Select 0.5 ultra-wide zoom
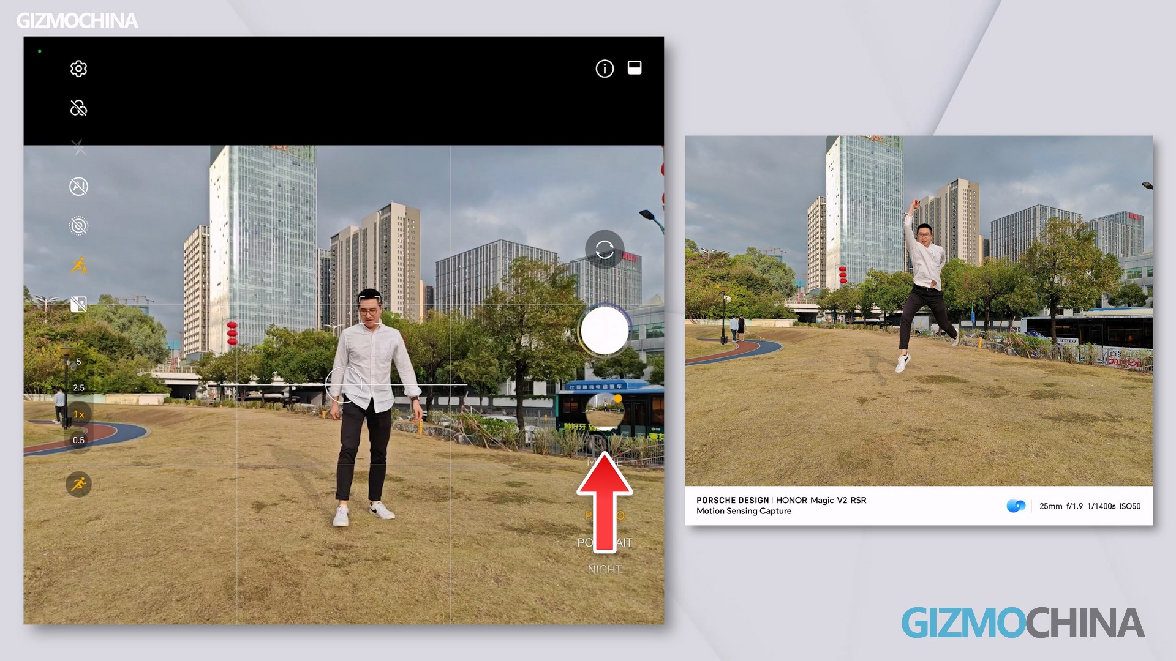This screenshot has height=661, width=1176. point(78,440)
